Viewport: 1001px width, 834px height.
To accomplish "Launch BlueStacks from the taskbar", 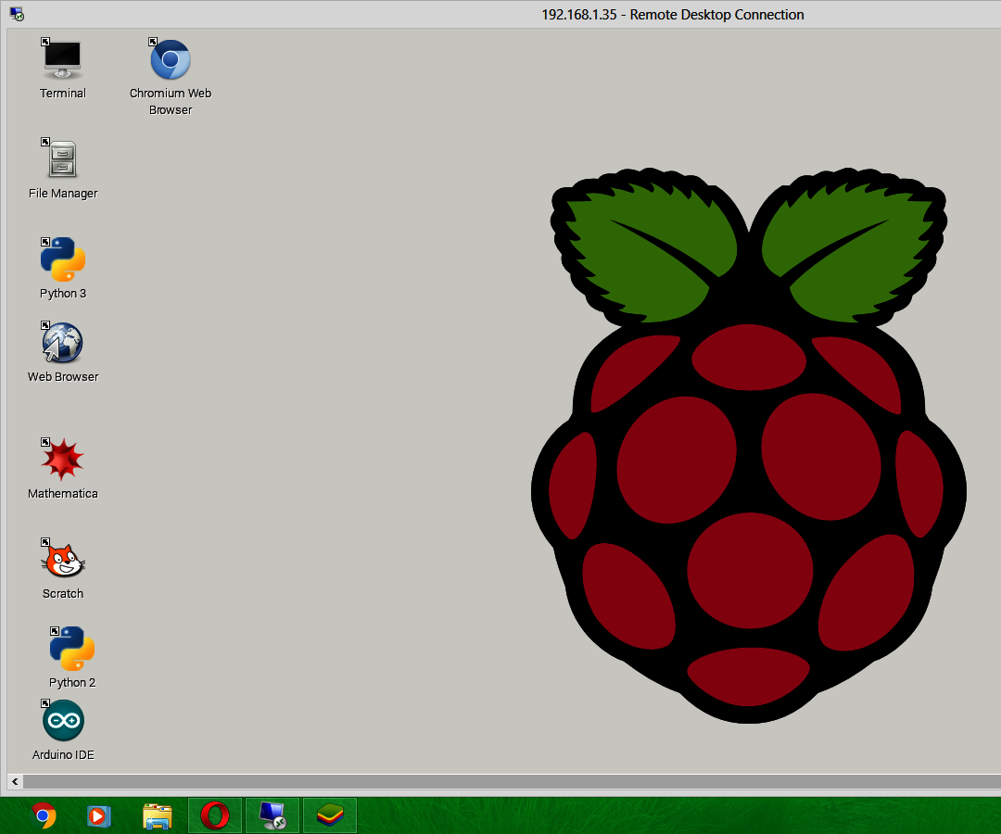I will [x=329, y=815].
